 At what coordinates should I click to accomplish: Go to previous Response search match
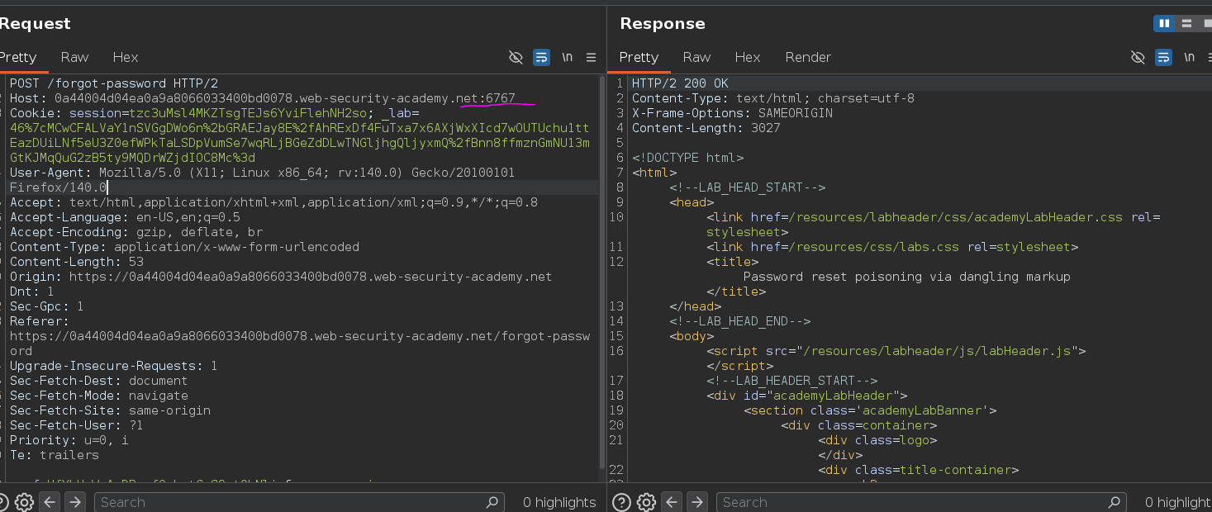tap(672, 502)
